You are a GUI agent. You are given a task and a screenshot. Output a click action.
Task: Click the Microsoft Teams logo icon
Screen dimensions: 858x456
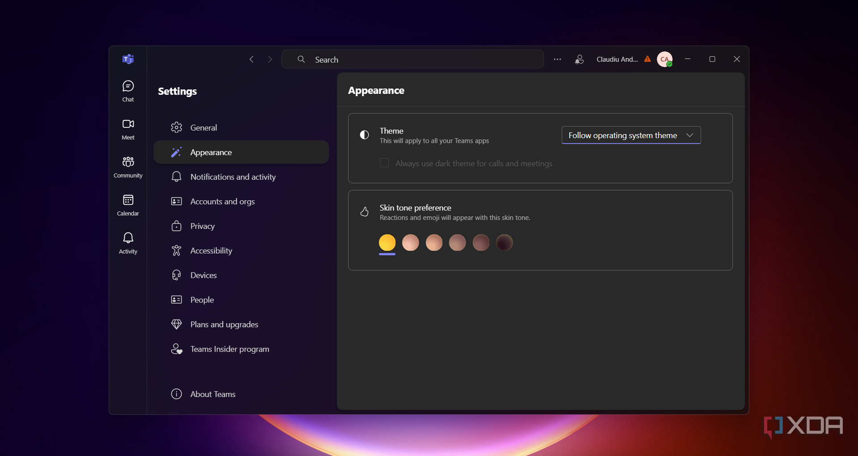(x=128, y=59)
